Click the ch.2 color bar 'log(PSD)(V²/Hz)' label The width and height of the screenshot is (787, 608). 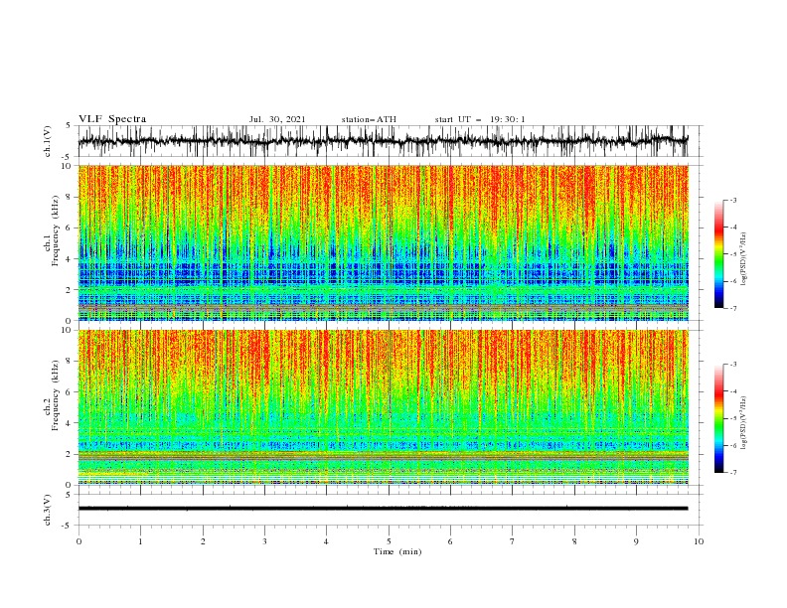pos(744,423)
